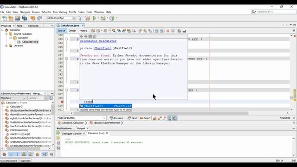Switch to the Design view tab
The width and height of the screenshot is (297, 167).
pyautogui.click(x=72, y=31)
